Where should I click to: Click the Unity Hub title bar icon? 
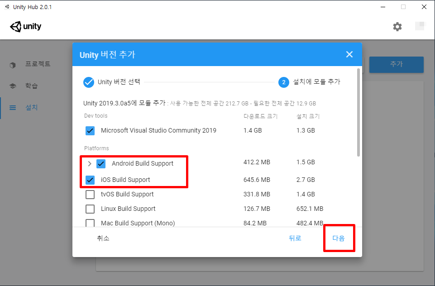click(x=7, y=7)
